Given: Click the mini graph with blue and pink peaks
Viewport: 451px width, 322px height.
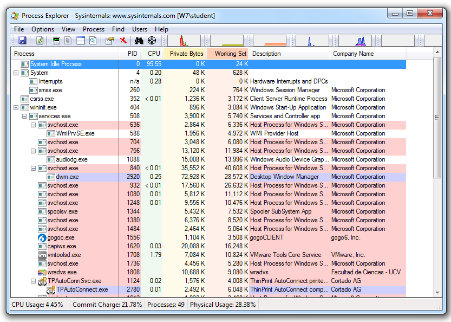Looking at the screenshot, I should click(355, 41).
